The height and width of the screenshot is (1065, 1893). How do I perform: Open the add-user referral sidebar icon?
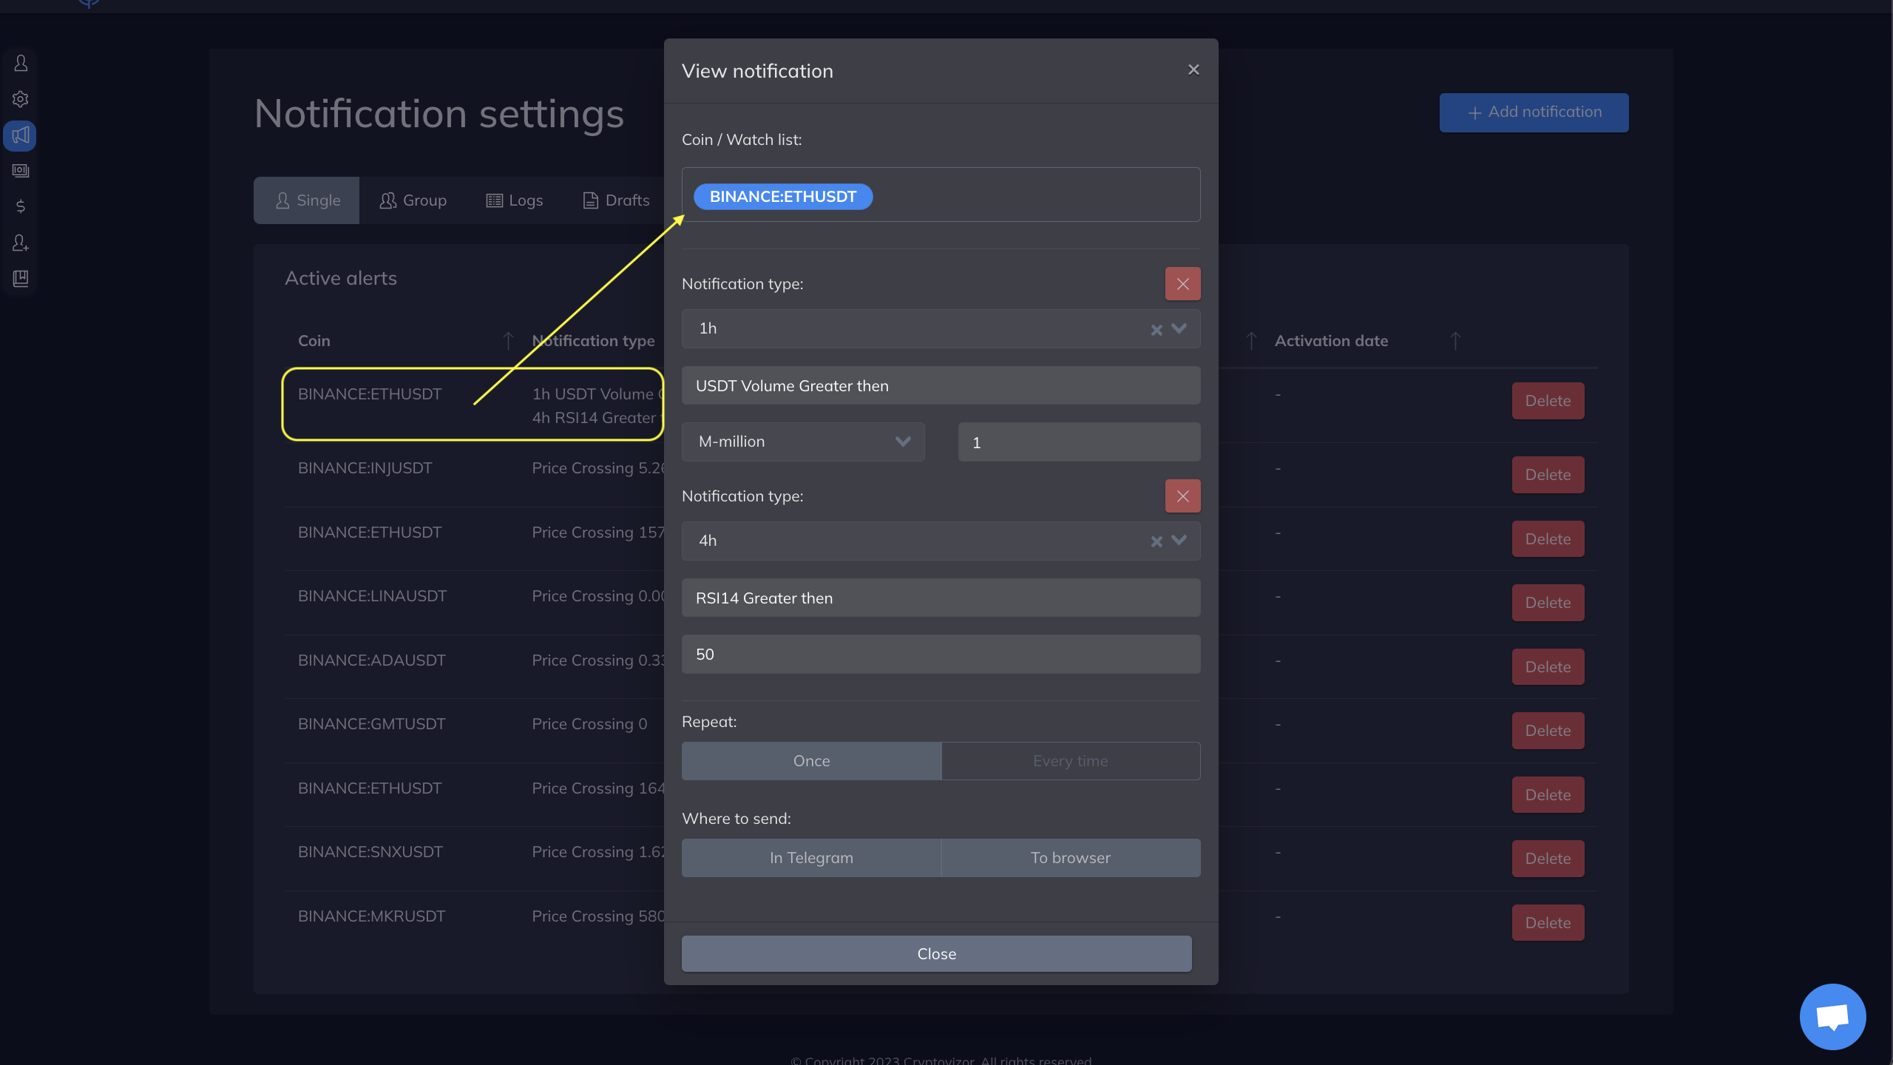click(21, 243)
